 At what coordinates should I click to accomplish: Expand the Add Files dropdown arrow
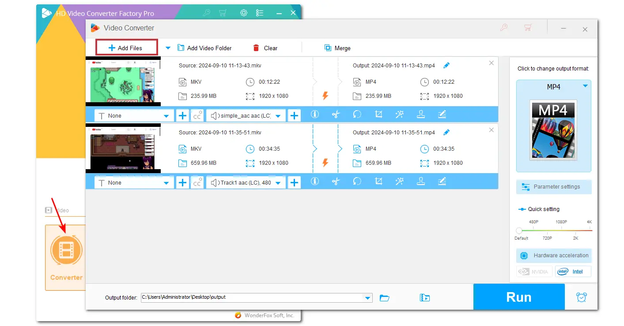(168, 48)
